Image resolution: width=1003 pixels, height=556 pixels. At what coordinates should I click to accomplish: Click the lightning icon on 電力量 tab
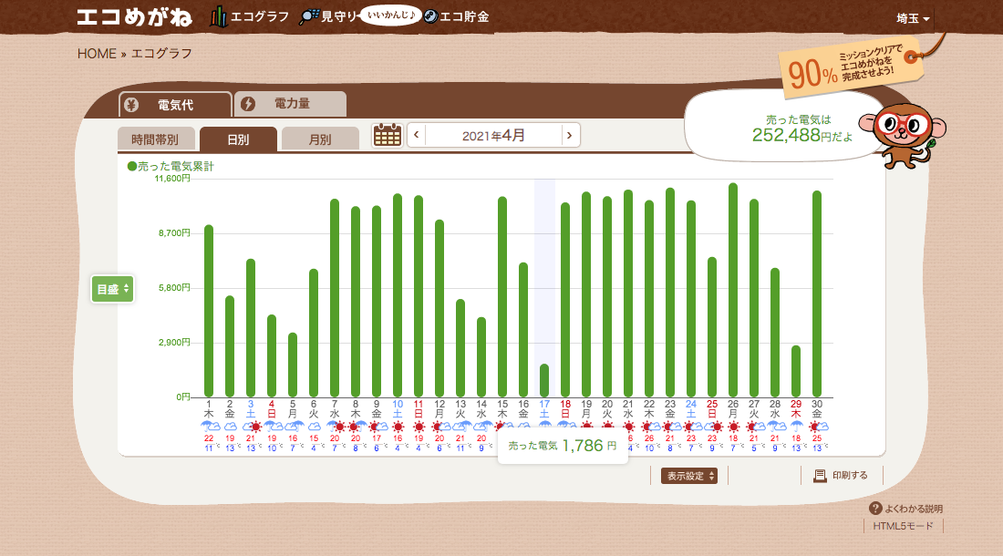pos(248,104)
